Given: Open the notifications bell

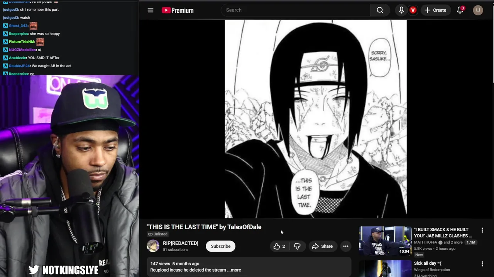Looking at the screenshot, I should [x=460, y=10].
